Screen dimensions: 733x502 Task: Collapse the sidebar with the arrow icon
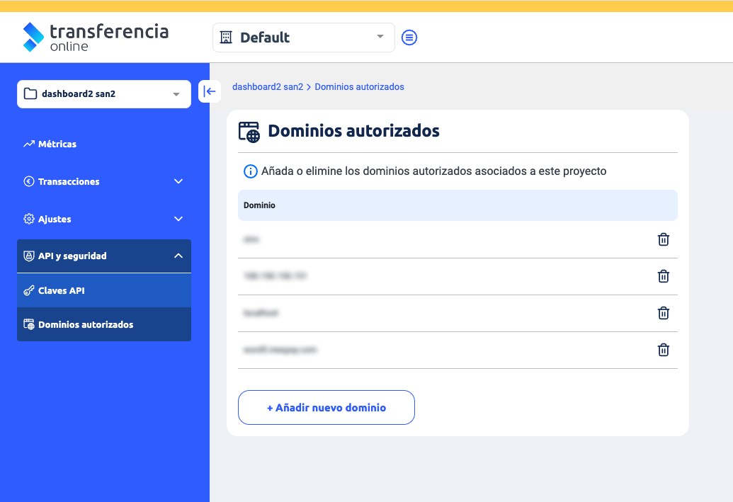tap(210, 91)
